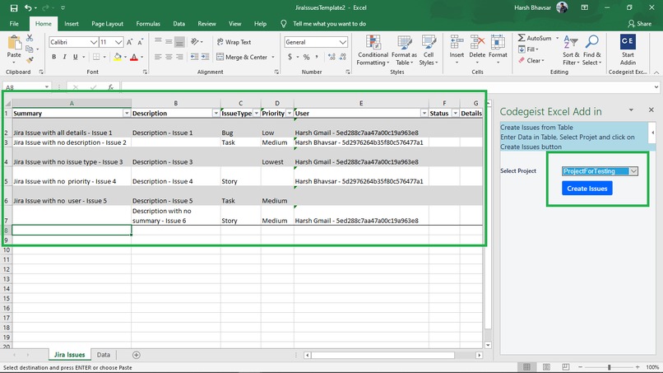The height and width of the screenshot is (373, 663).
Task: Add a new sheet with plus button
Action: (137, 355)
